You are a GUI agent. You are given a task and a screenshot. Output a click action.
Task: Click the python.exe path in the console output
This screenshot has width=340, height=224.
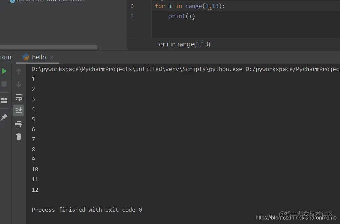[x=137, y=69]
